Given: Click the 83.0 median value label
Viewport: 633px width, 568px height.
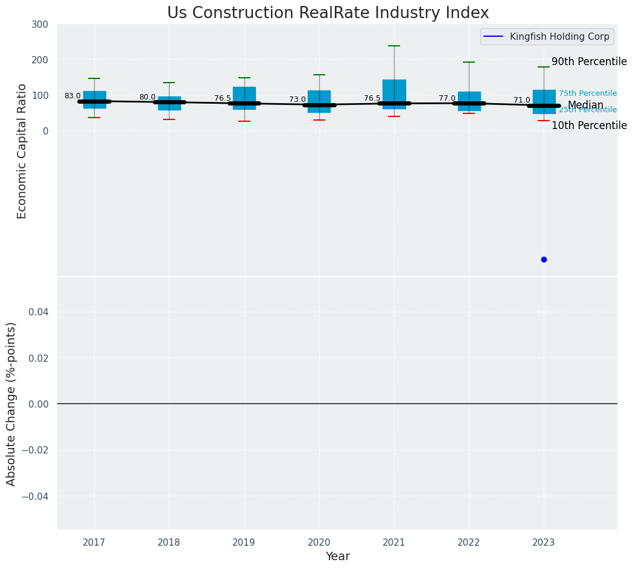Looking at the screenshot, I should pos(72,96).
